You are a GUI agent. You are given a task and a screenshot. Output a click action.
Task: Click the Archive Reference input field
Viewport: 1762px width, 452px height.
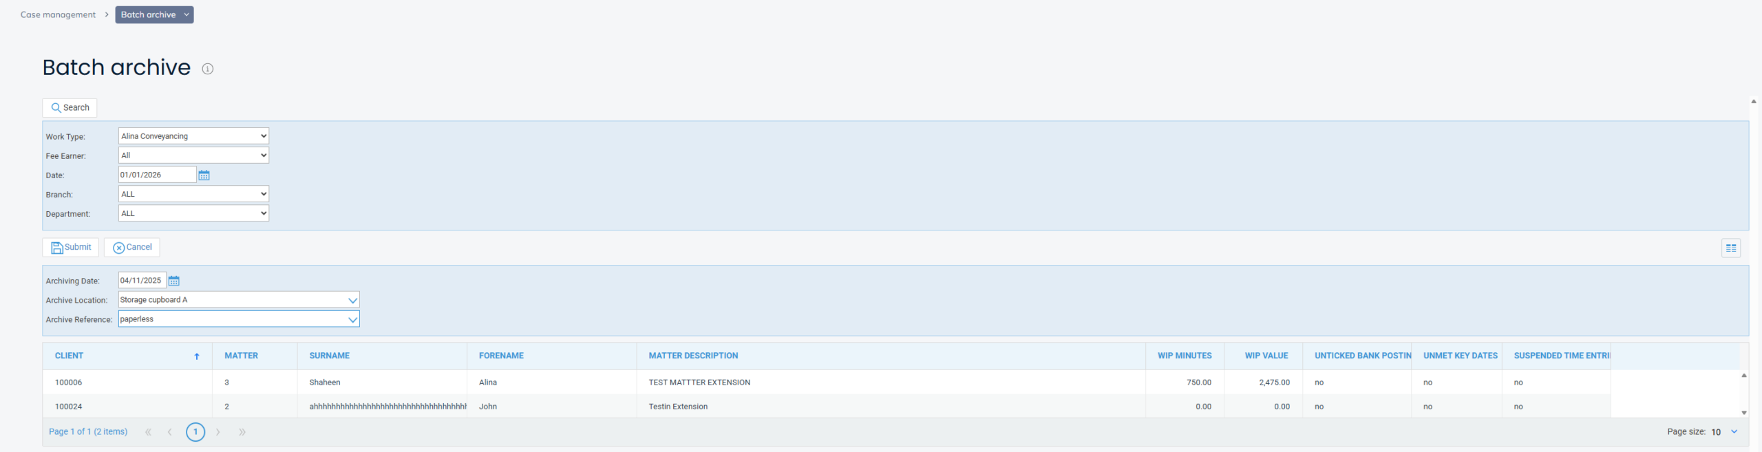click(x=232, y=319)
